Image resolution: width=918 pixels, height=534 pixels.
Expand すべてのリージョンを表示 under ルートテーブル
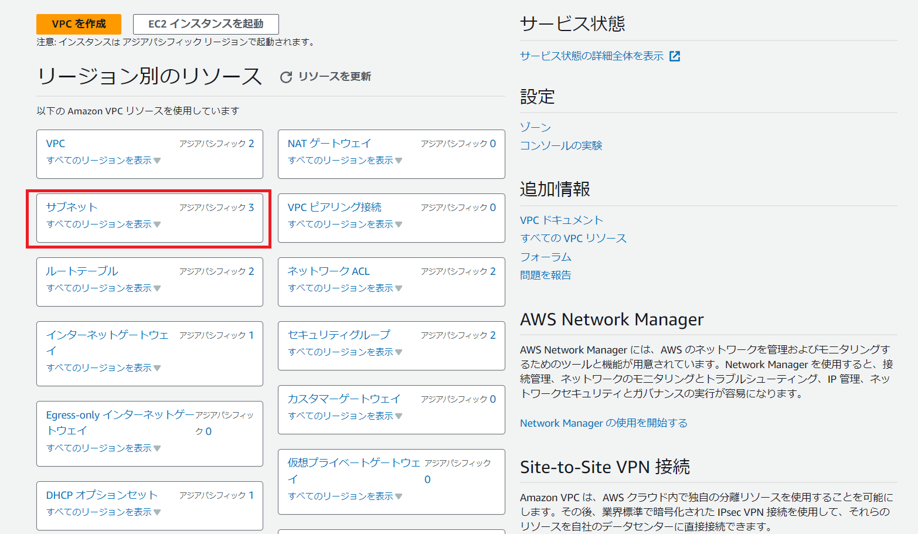[x=103, y=288]
